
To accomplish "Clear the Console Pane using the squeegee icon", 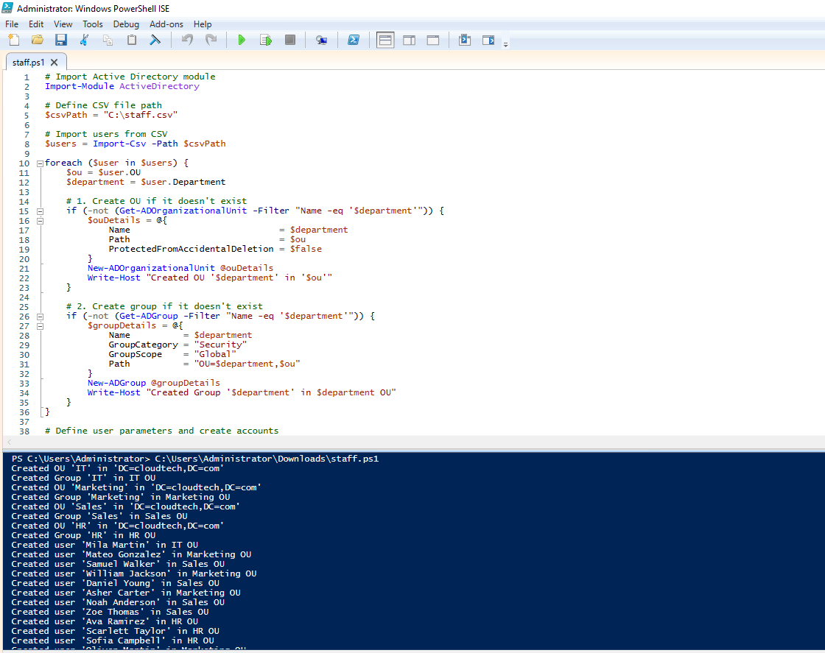I will click(x=155, y=40).
